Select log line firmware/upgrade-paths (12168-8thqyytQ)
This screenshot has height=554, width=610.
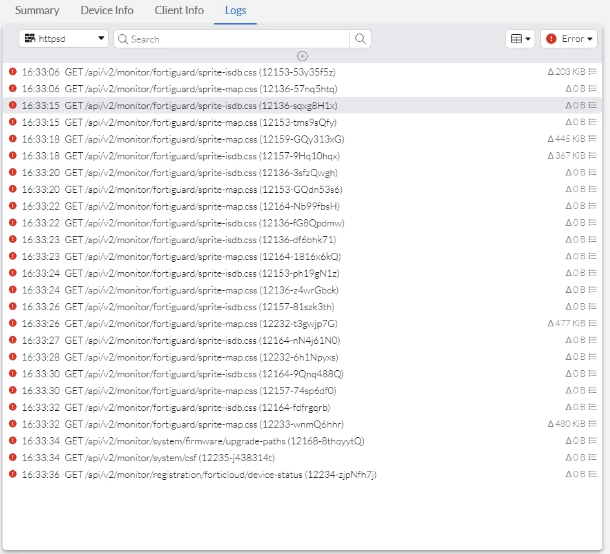[302, 440]
